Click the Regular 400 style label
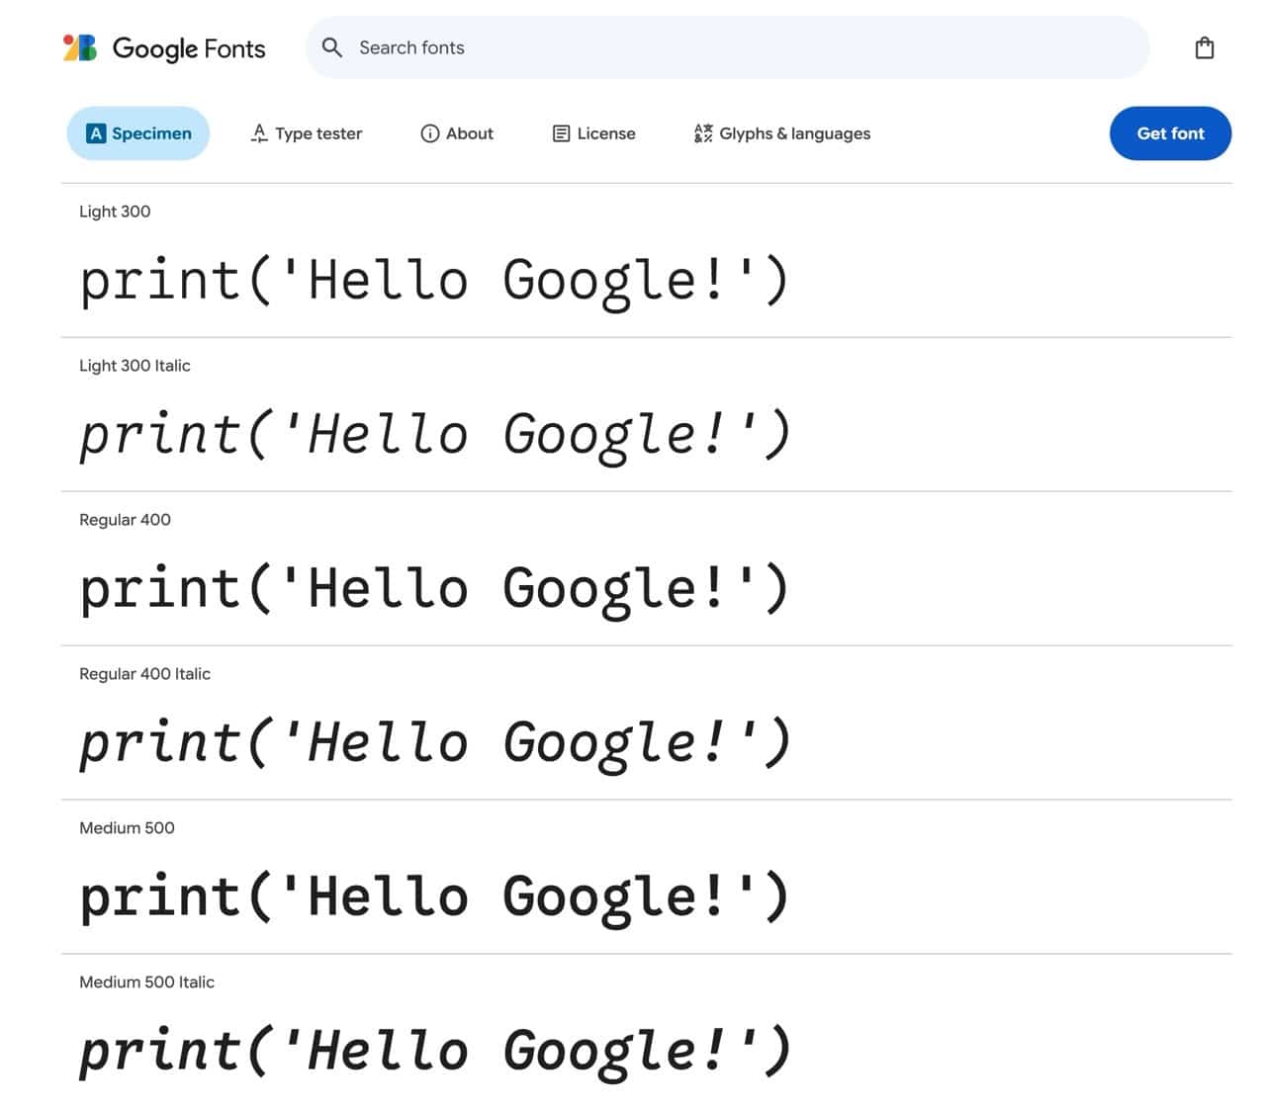Viewport: 1266px width, 1107px height. tap(125, 520)
